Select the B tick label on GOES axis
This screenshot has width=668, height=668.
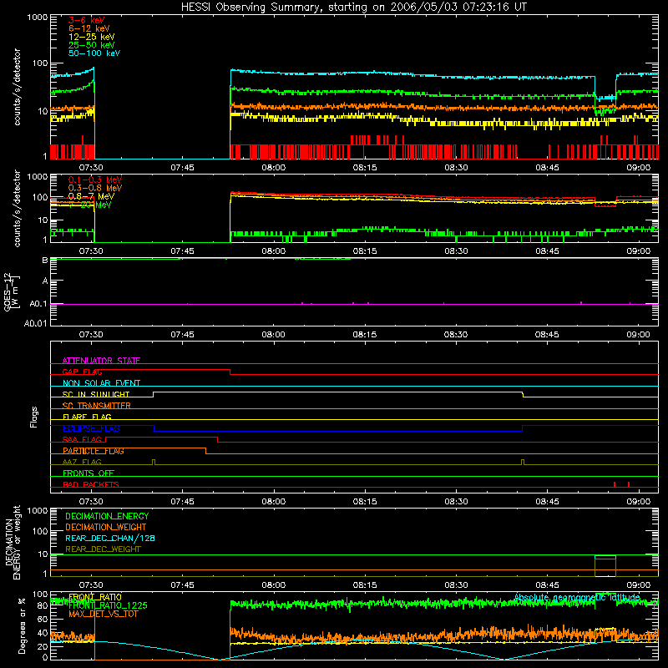point(45,260)
